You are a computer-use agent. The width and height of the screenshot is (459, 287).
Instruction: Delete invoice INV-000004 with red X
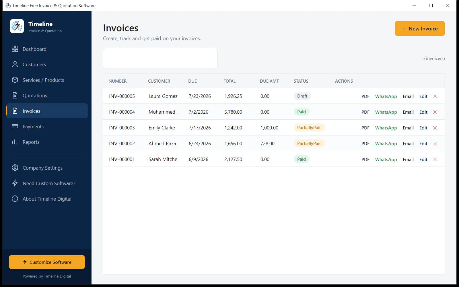[x=435, y=112]
